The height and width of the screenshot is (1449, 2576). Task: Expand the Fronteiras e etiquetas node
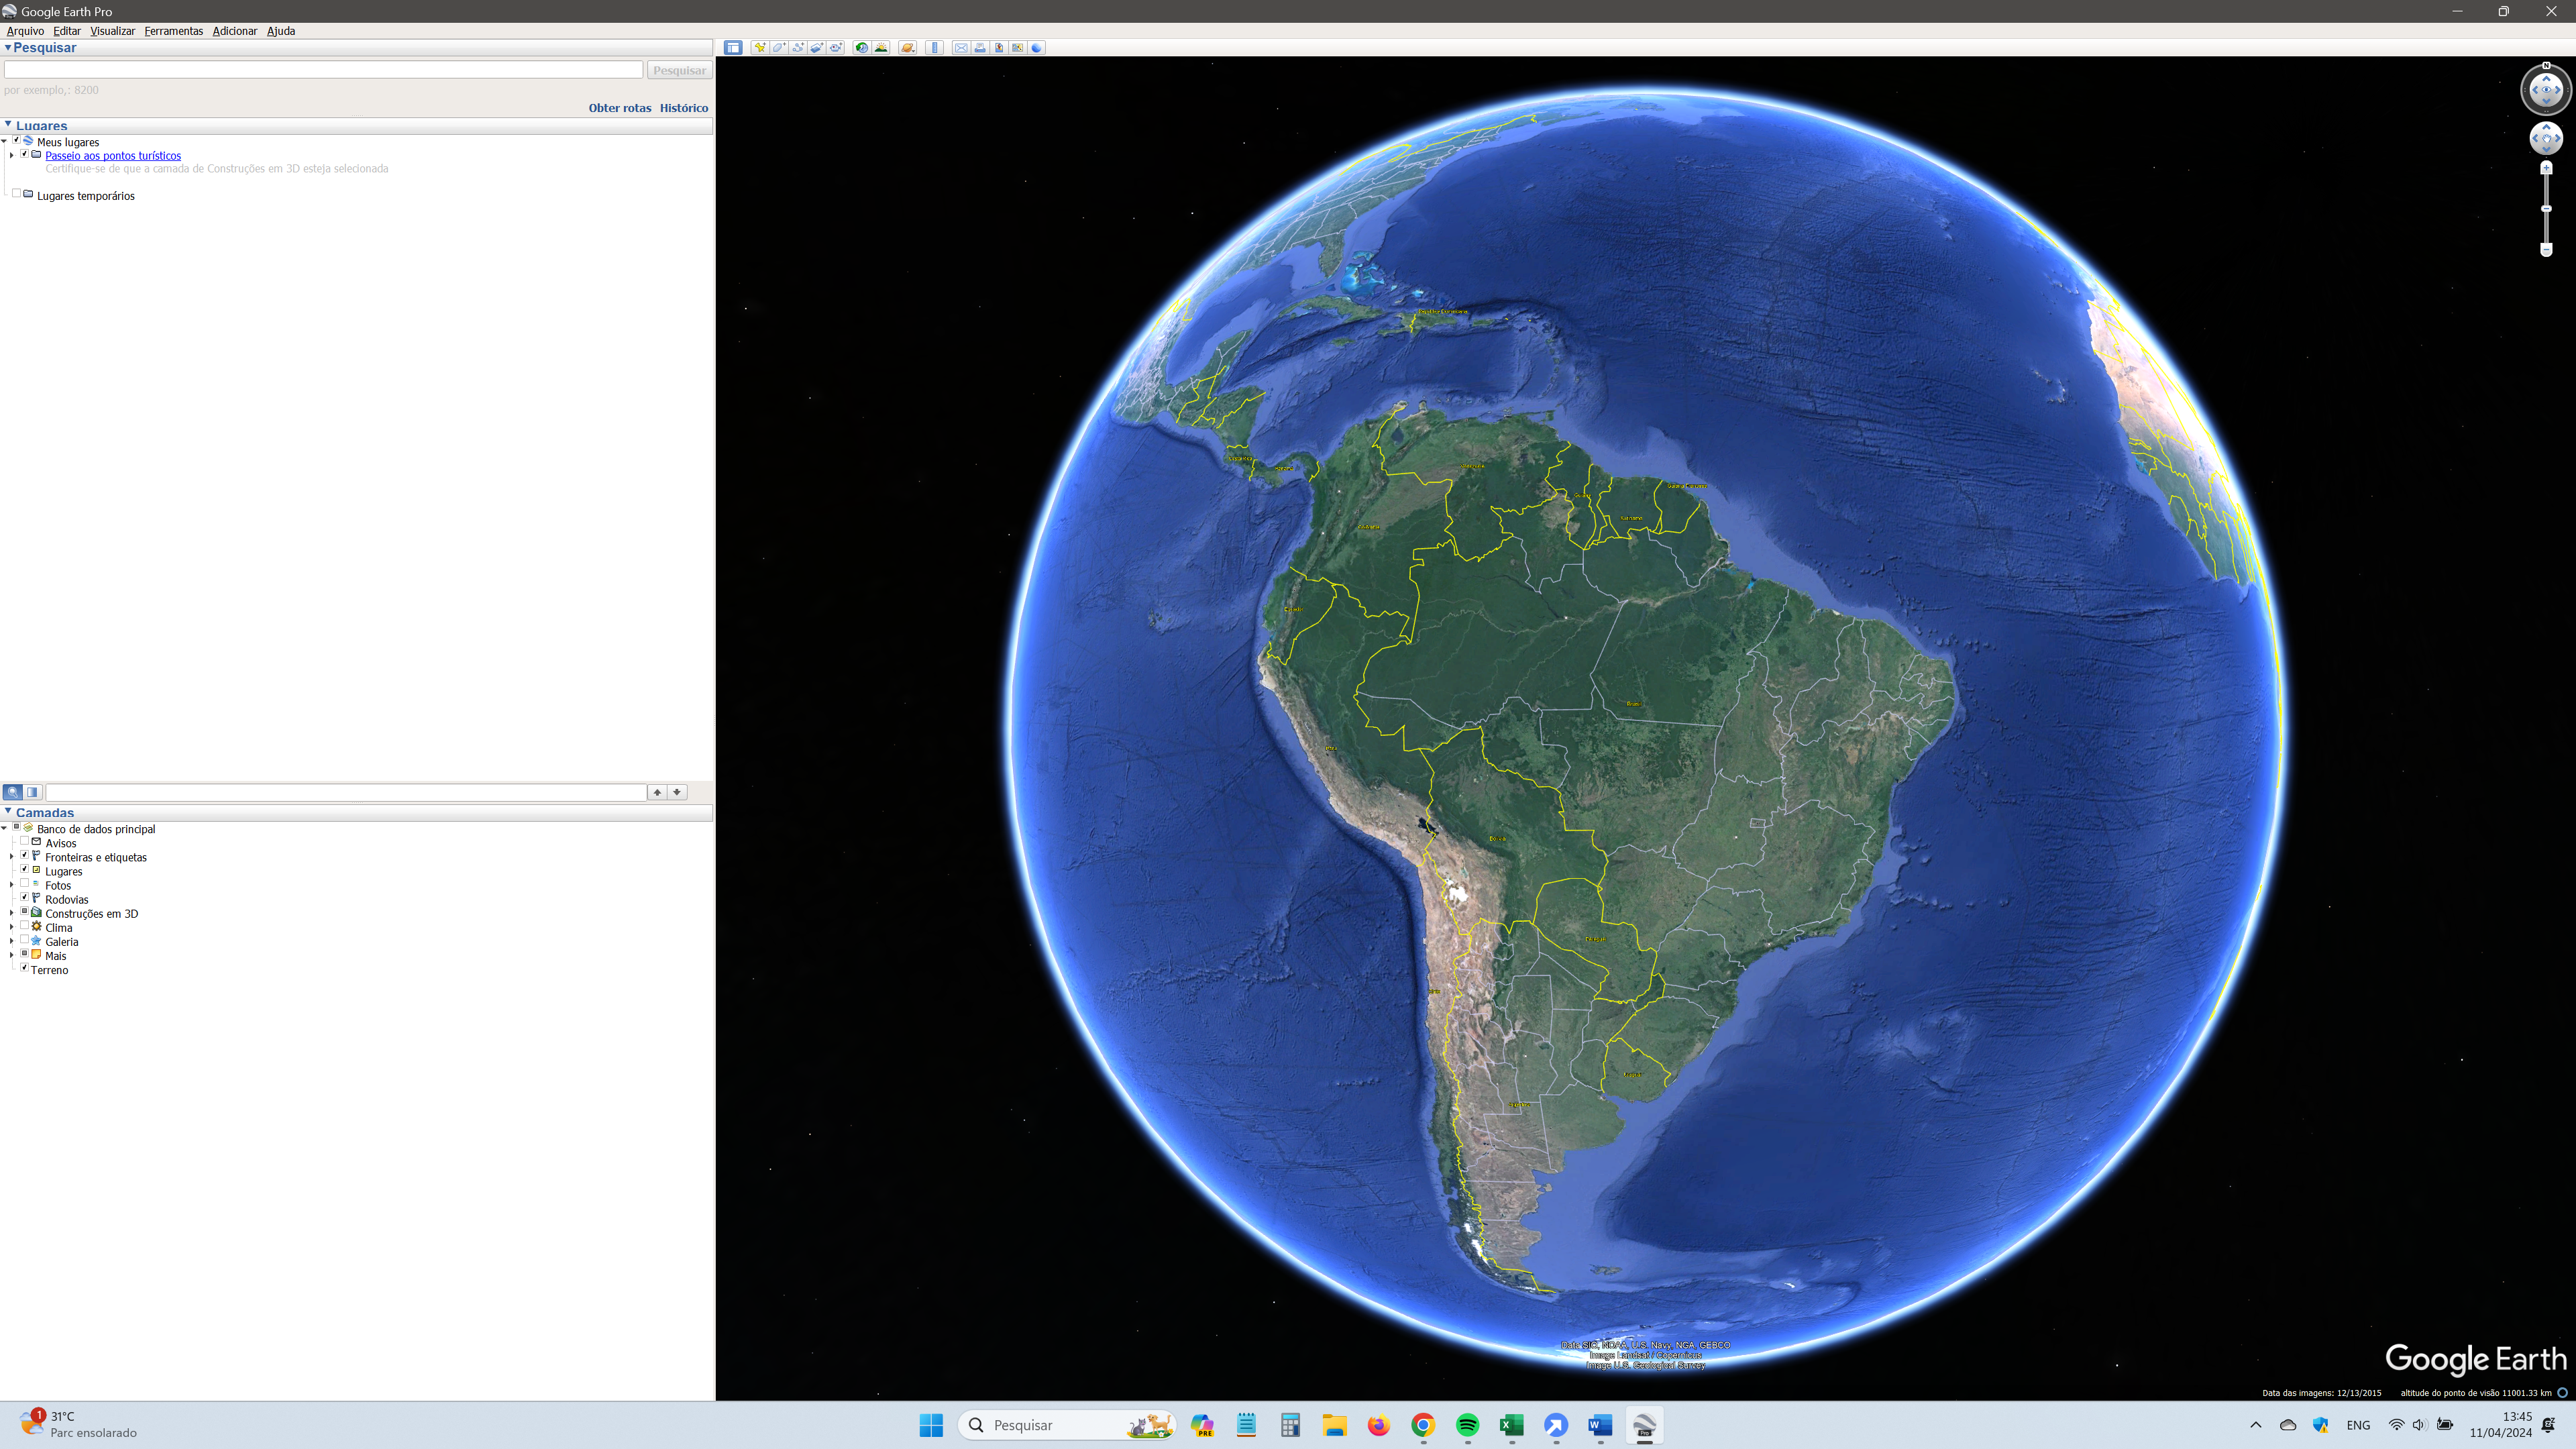[11, 856]
